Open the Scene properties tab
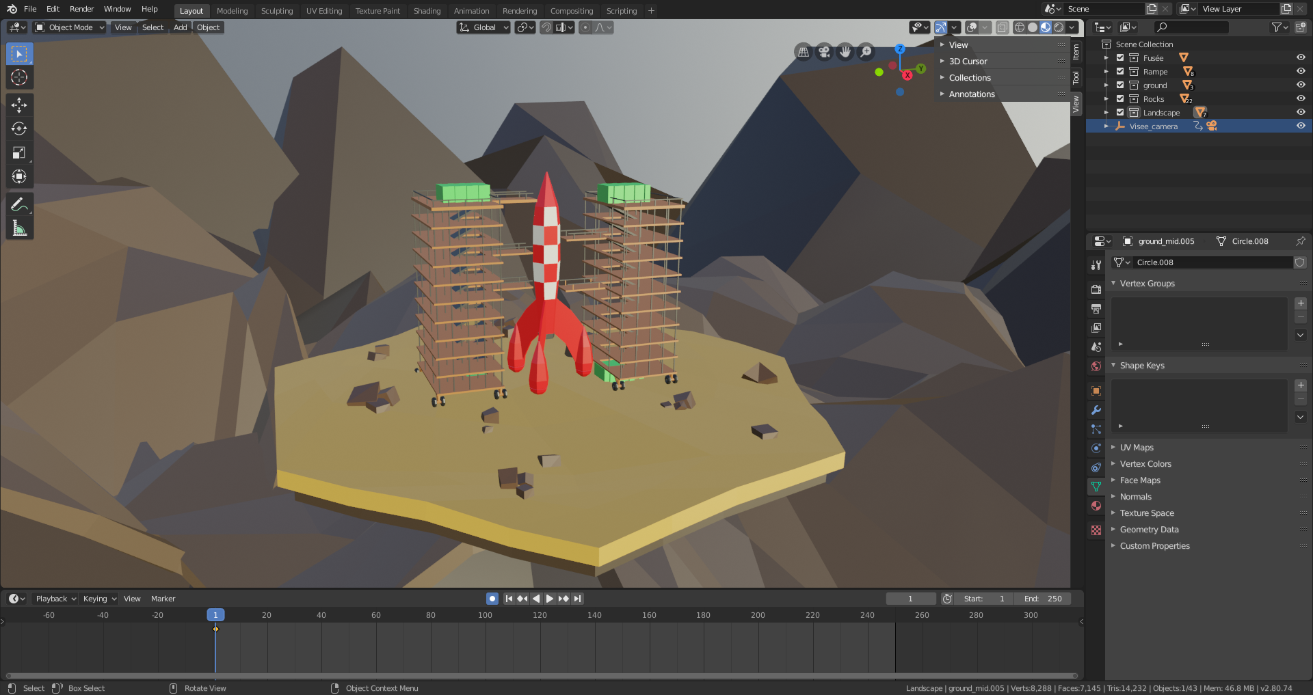 (1096, 346)
